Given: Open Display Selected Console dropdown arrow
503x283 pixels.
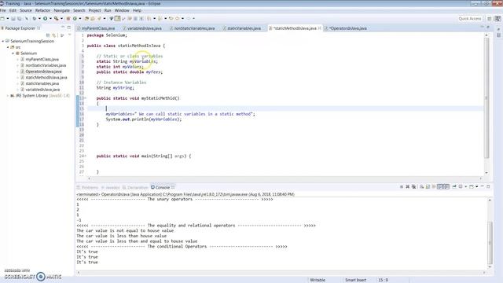Looking at the screenshot, I should click(465, 187).
